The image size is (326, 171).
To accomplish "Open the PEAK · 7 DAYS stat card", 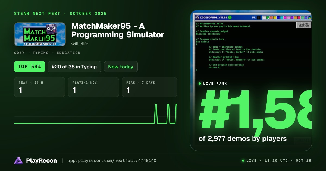I will 149,87.
